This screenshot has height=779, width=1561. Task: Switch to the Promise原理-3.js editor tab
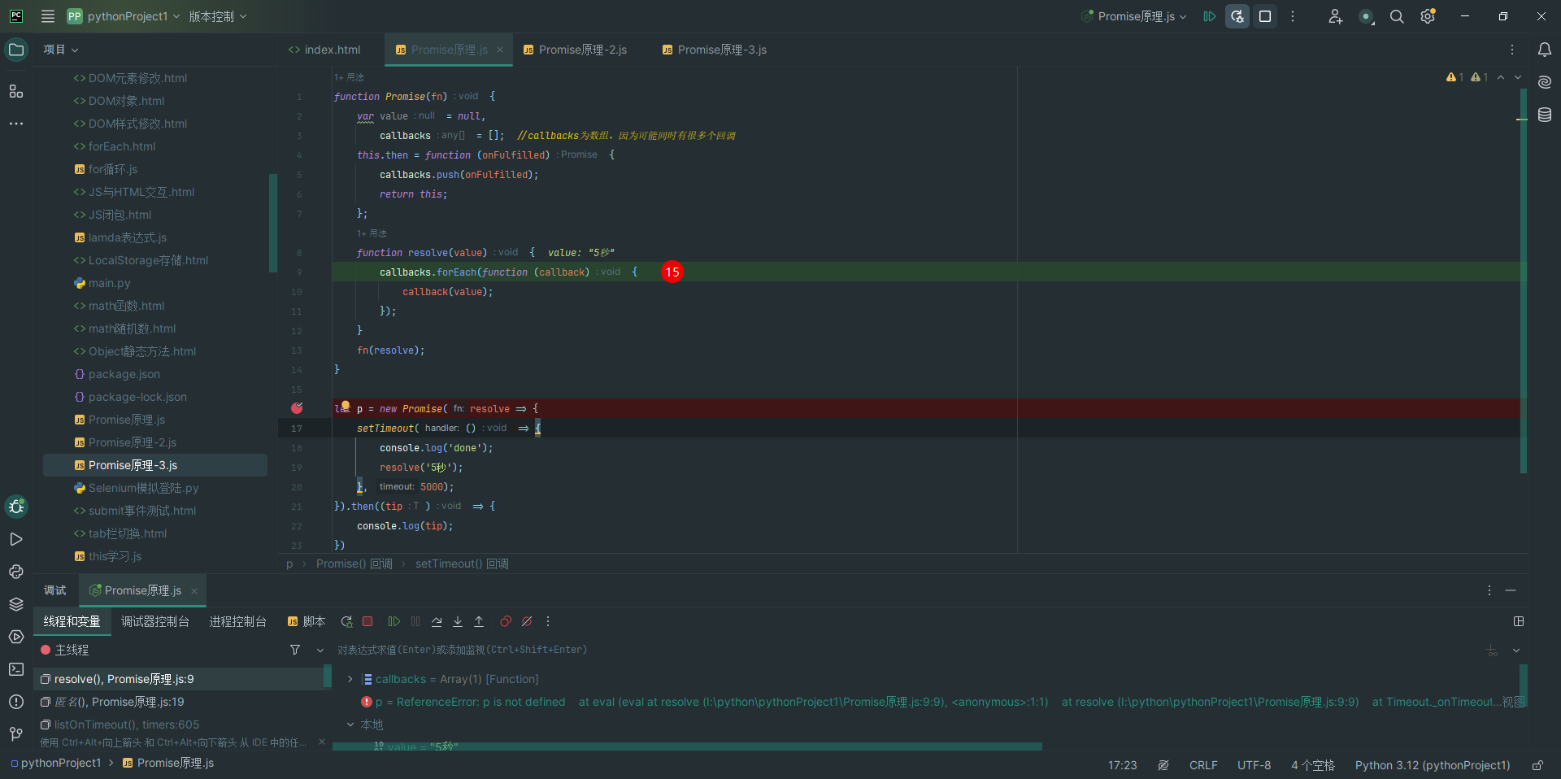715,50
